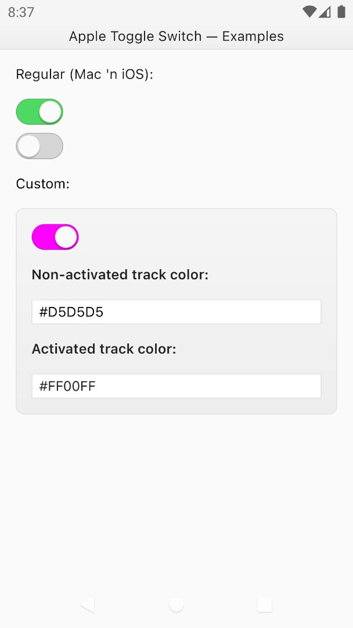Select the 'Custom:' section label
Image resolution: width=353 pixels, height=628 pixels.
point(43,183)
